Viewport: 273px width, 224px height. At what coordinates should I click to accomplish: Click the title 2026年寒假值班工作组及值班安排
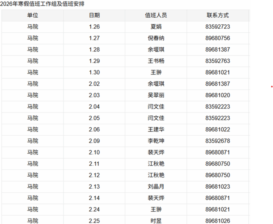(42, 4)
